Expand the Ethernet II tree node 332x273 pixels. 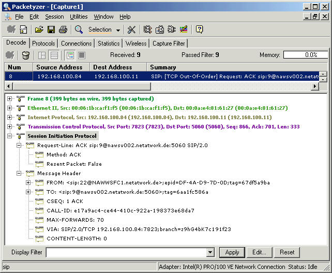9,108
